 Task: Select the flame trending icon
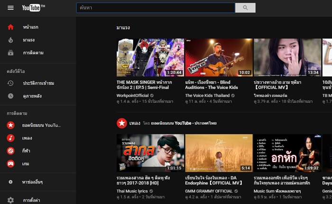10,40
